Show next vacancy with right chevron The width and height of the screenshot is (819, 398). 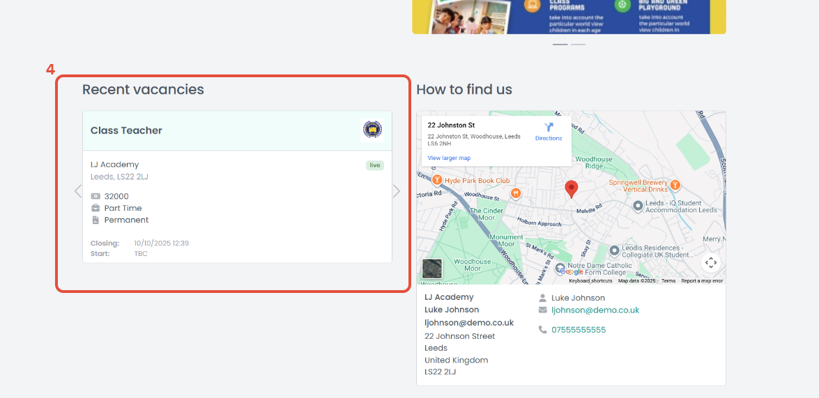click(397, 191)
